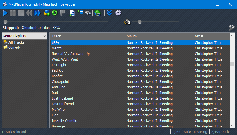Mute audio using the speaker icon
Screen dimensions: 237x135
pyautogui.click(x=127, y=22)
